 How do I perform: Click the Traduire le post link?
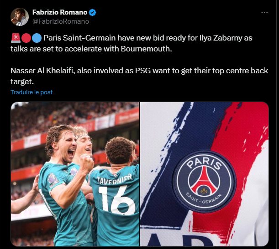click(32, 92)
